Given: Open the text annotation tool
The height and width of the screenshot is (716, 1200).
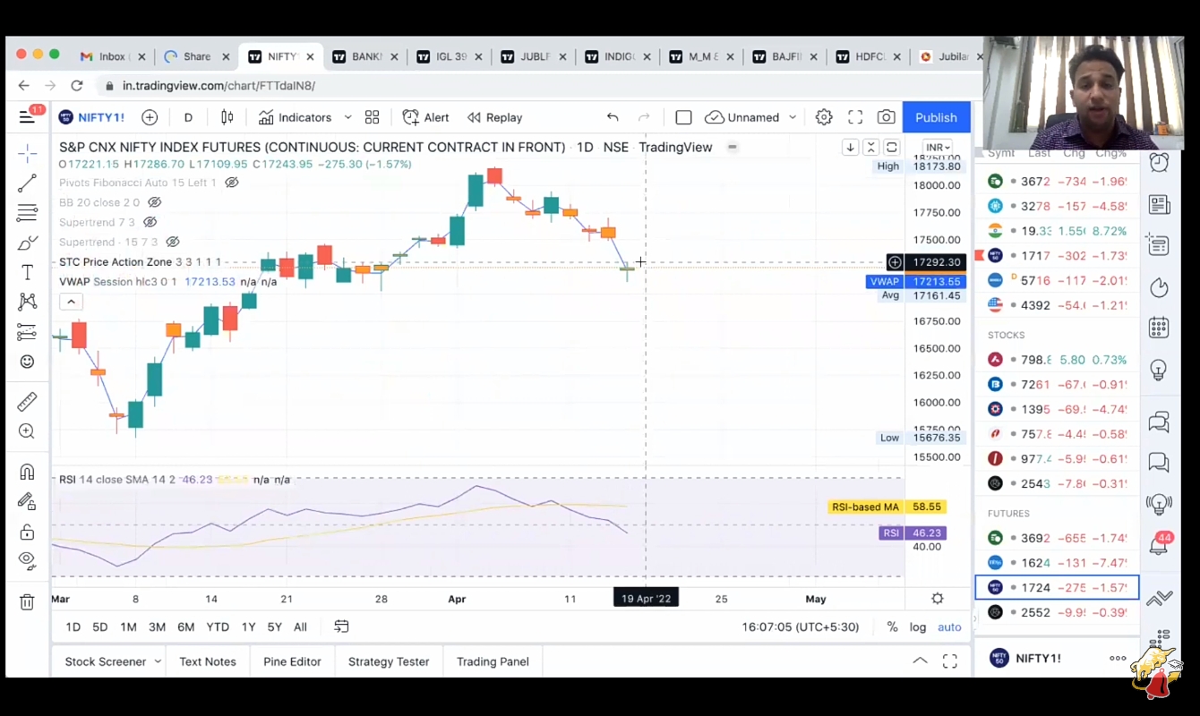Looking at the screenshot, I should pos(27,273).
